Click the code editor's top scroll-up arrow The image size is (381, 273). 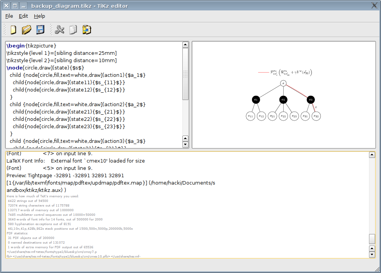click(185, 45)
